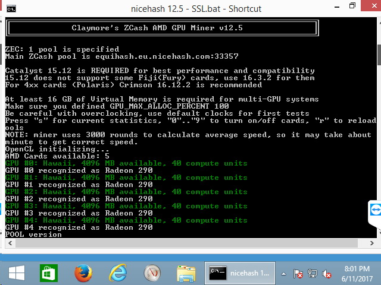Click the 'Catalyst 15.12 is REQUIRED' line
The image size is (381, 285).
pyautogui.click(x=160, y=71)
